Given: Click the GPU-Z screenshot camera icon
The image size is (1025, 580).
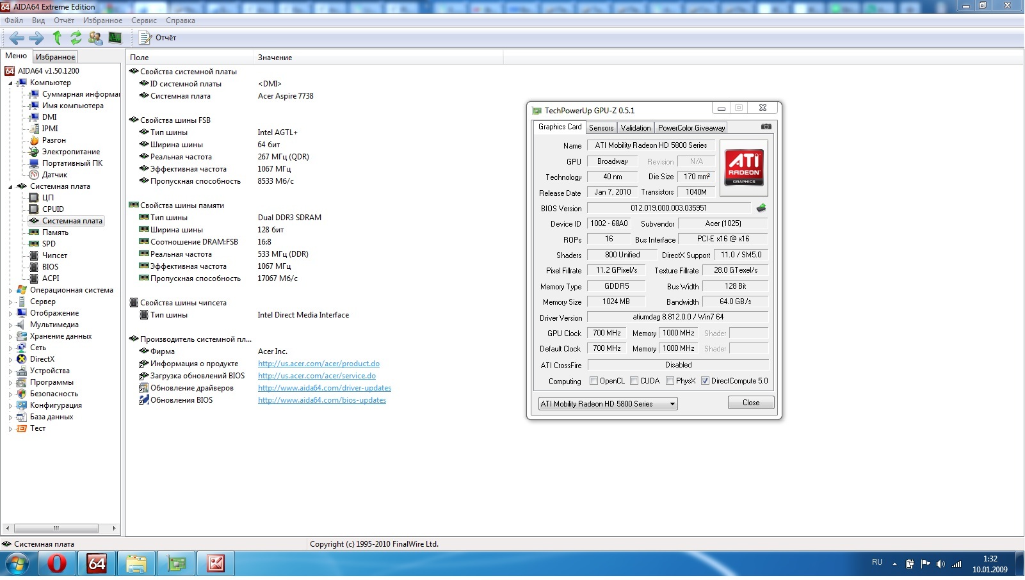Looking at the screenshot, I should click(766, 127).
